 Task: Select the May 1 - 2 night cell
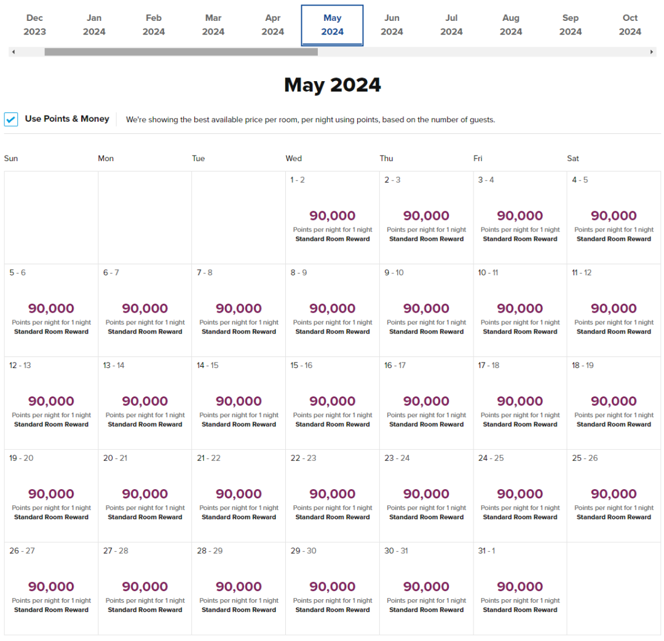pyautogui.click(x=332, y=218)
